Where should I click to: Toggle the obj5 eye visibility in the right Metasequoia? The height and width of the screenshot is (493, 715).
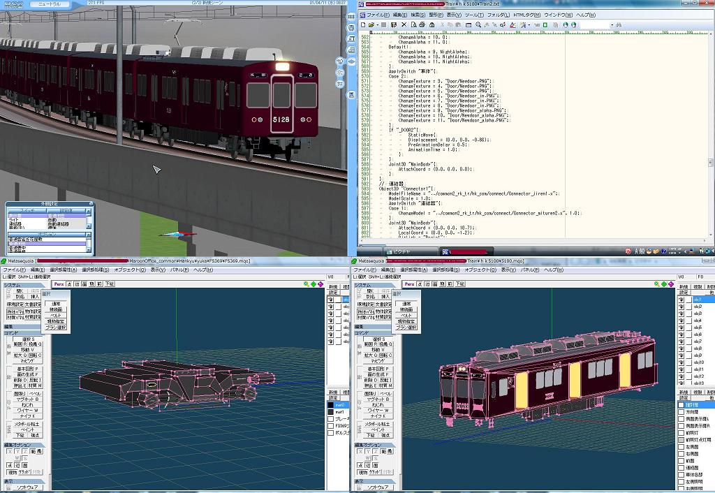tap(681, 328)
